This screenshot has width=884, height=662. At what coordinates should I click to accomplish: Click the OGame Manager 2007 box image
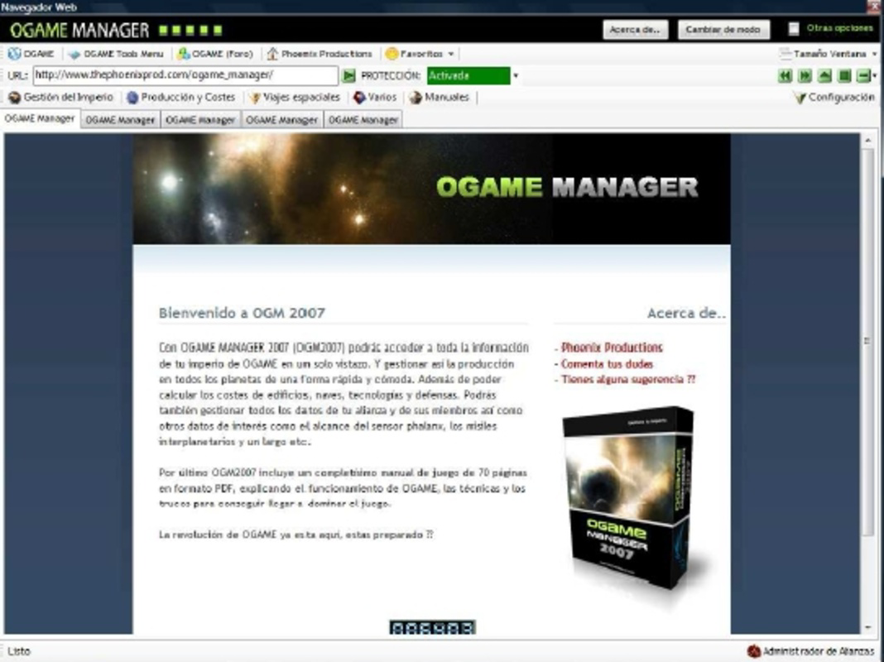[630, 499]
